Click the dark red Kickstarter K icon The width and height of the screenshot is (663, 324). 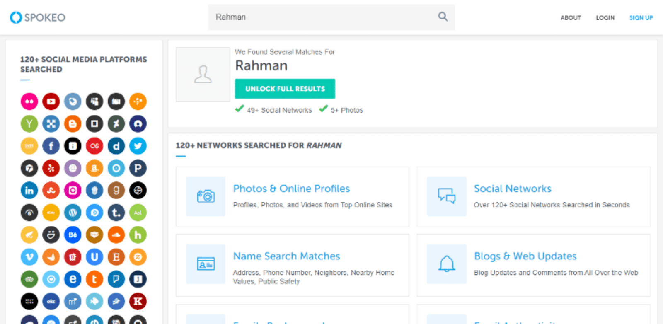138,302
